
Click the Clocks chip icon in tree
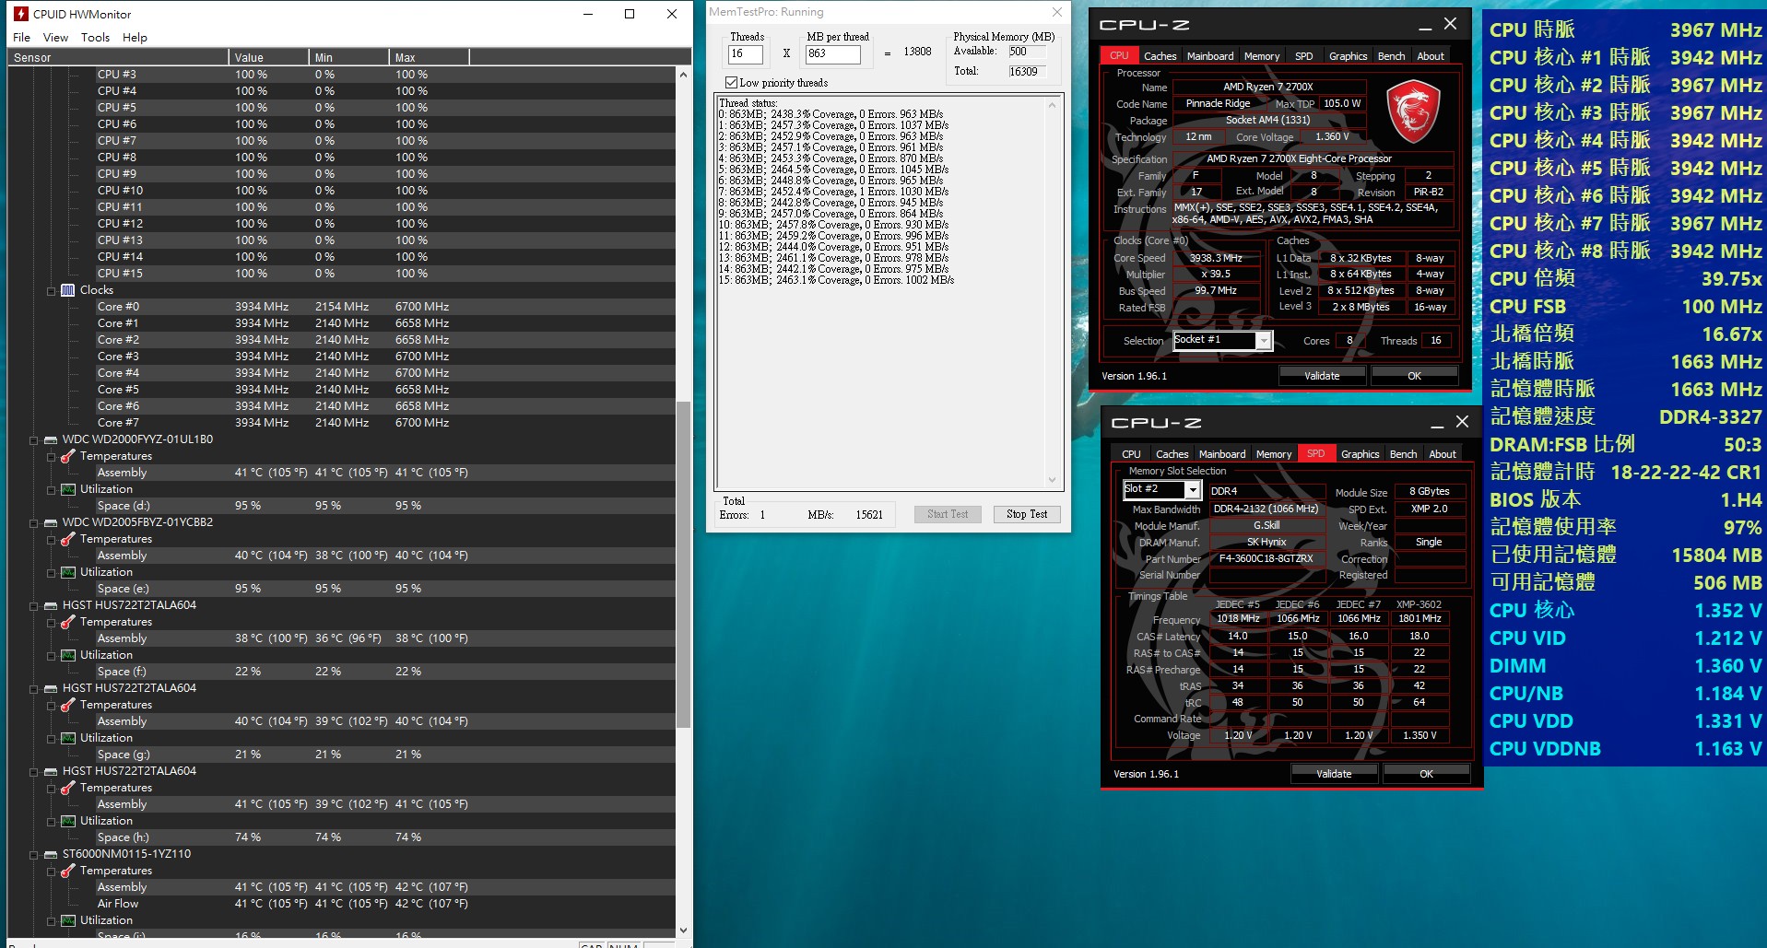[67, 290]
